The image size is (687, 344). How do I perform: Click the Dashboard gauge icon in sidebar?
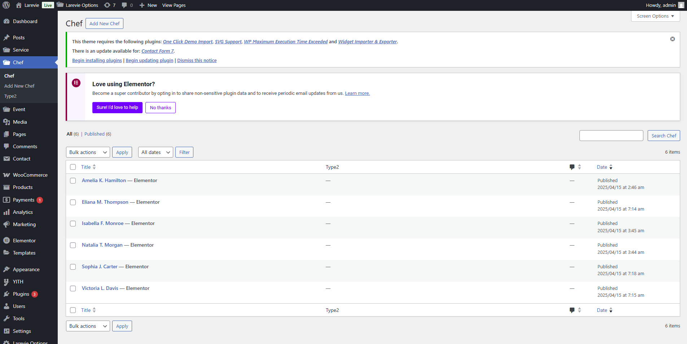click(6, 21)
